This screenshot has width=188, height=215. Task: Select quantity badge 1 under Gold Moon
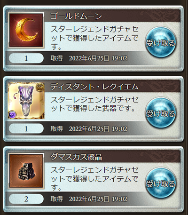pos(26,58)
